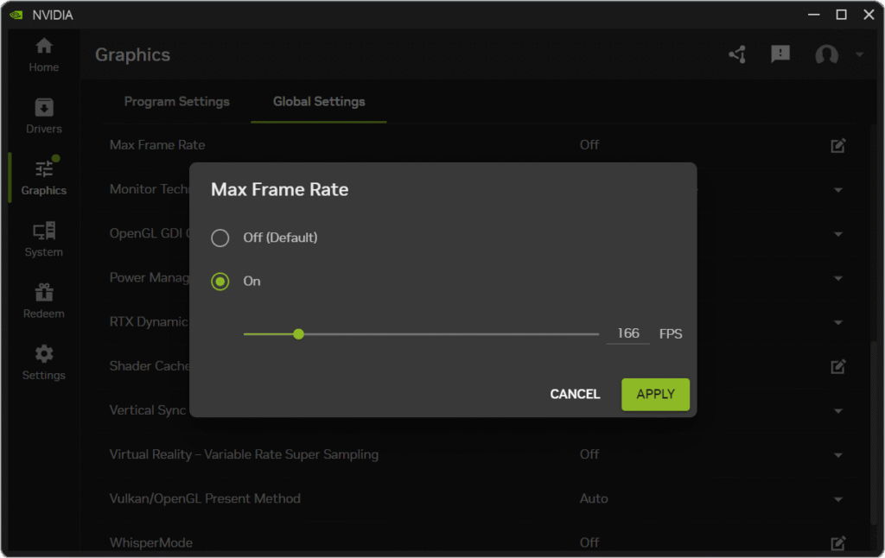The width and height of the screenshot is (885, 558).
Task: Edit the WhisperMode setting
Action: 838,542
